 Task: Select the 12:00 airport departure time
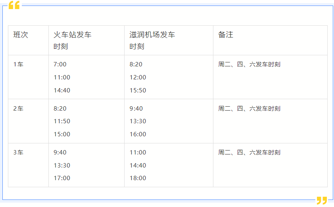[x=138, y=77]
